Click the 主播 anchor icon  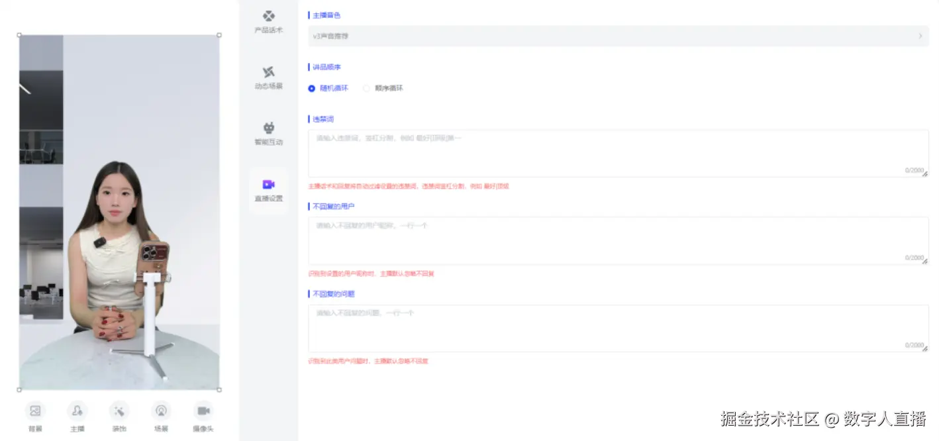click(x=77, y=411)
